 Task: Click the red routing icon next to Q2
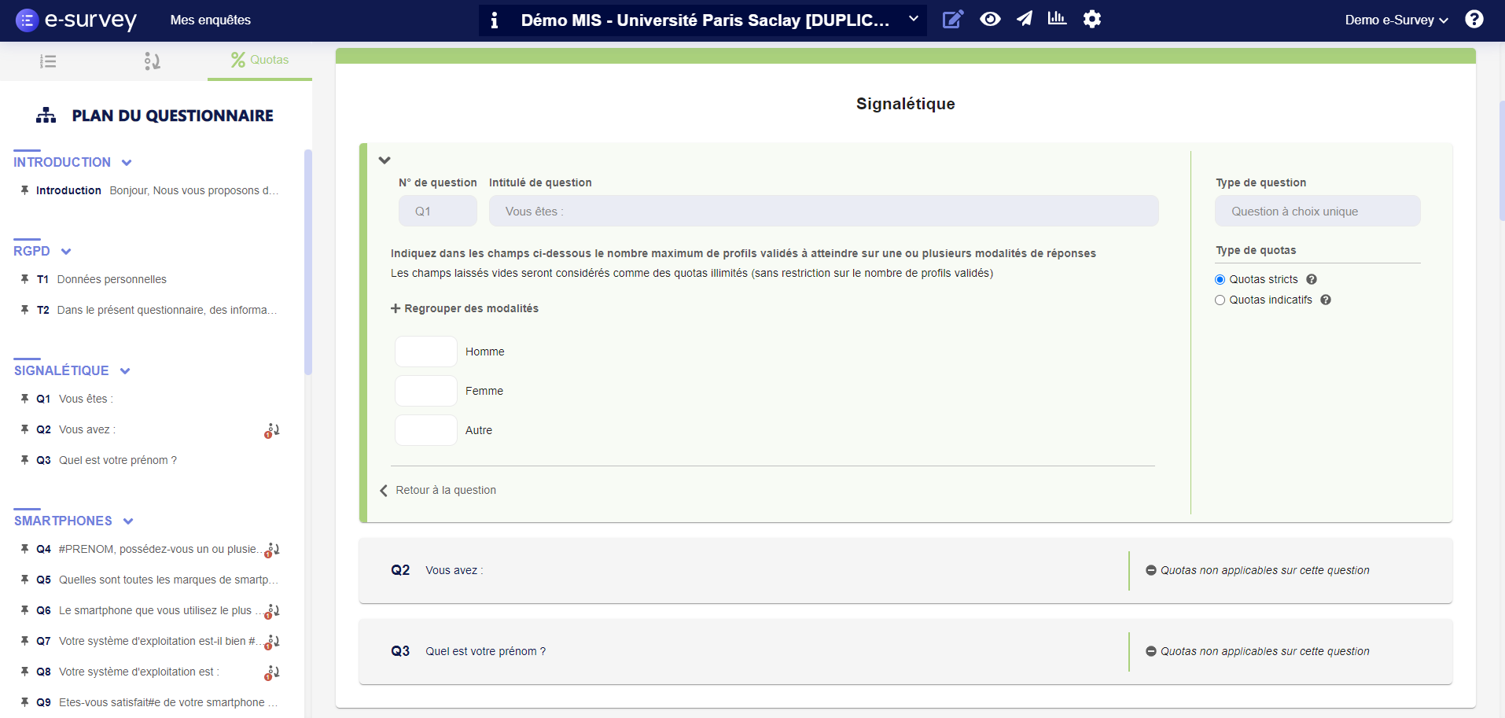point(271,429)
